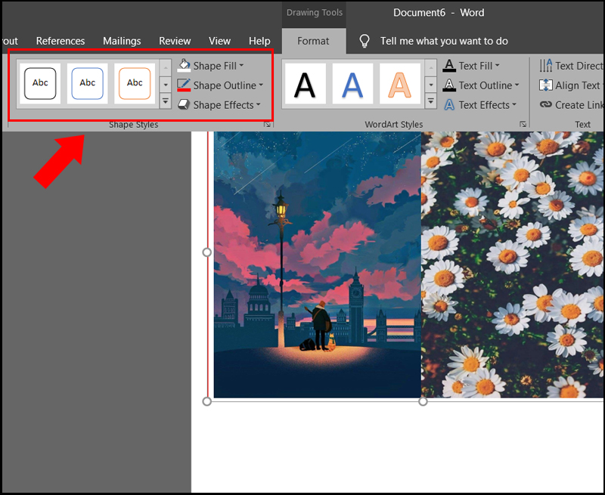Image resolution: width=605 pixels, height=495 pixels.
Task: Open Text Outline options
Action: [475, 85]
